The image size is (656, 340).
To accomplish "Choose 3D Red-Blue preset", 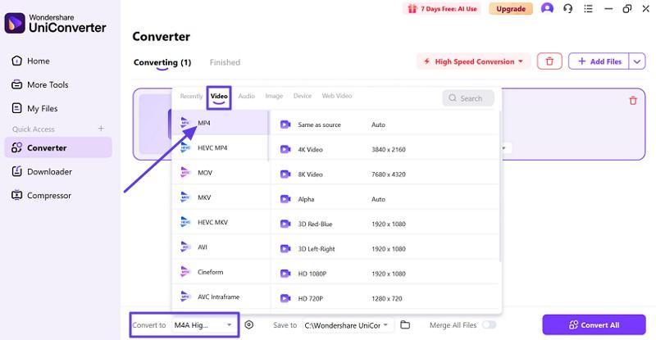I will point(385,224).
